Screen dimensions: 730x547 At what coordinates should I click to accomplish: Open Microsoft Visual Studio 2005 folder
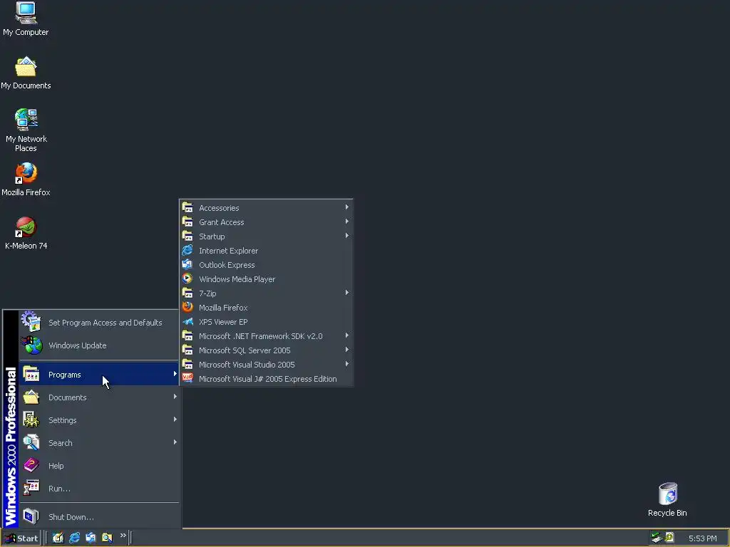(266, 365)
